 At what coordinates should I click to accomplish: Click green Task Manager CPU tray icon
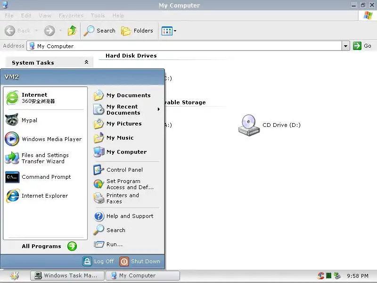[x=328, y=275]
